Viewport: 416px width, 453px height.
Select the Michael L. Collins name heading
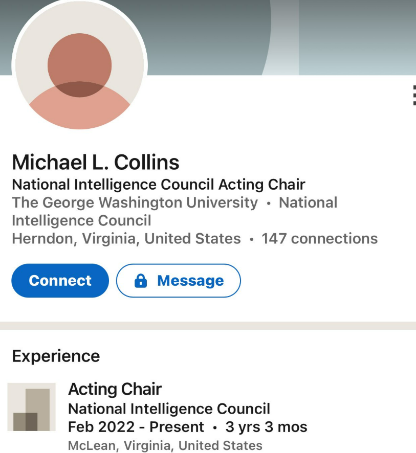(96, 162)
